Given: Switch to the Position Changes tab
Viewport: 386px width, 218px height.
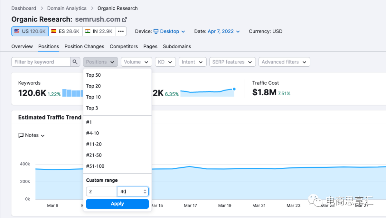Looking at the screenshot, I should (x=84, y=46).
